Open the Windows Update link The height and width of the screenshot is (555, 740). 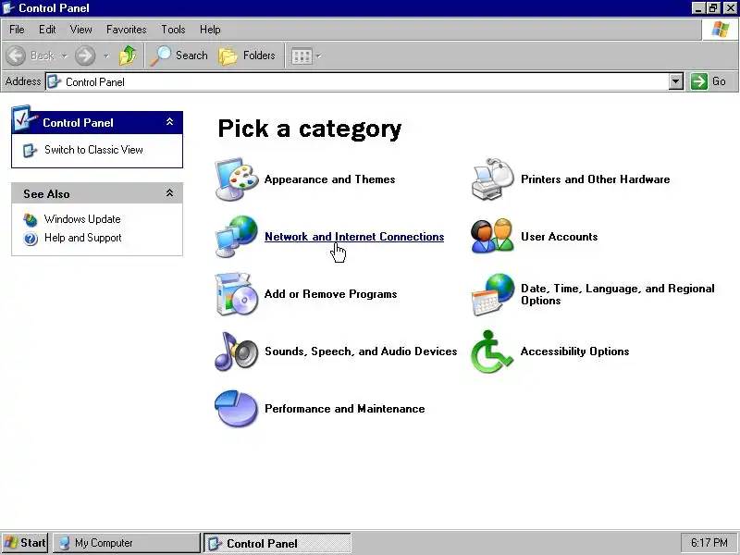(82, 219)
